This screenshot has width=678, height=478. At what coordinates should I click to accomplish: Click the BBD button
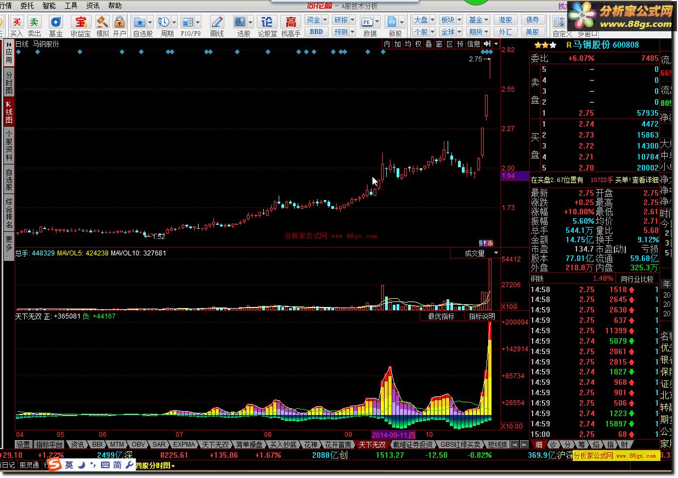coord(317,32)
